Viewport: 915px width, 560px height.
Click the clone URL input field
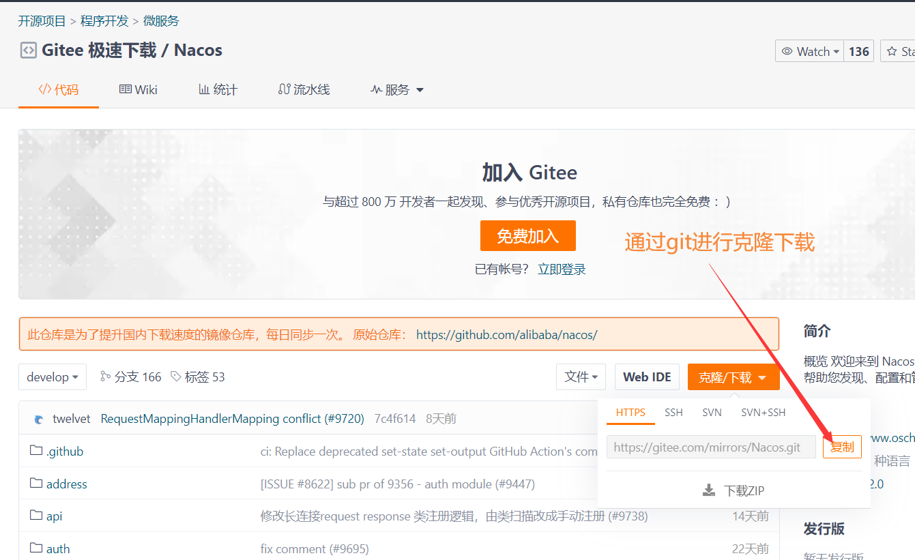point(711,447)
